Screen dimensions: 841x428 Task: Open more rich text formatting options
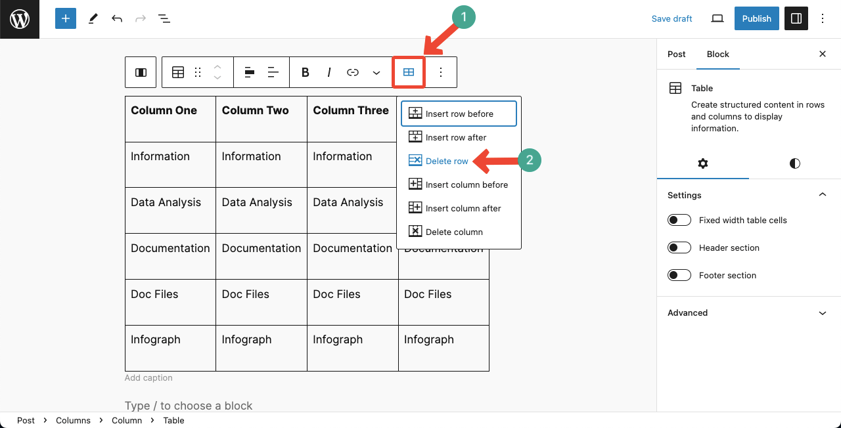click(376, 72)
